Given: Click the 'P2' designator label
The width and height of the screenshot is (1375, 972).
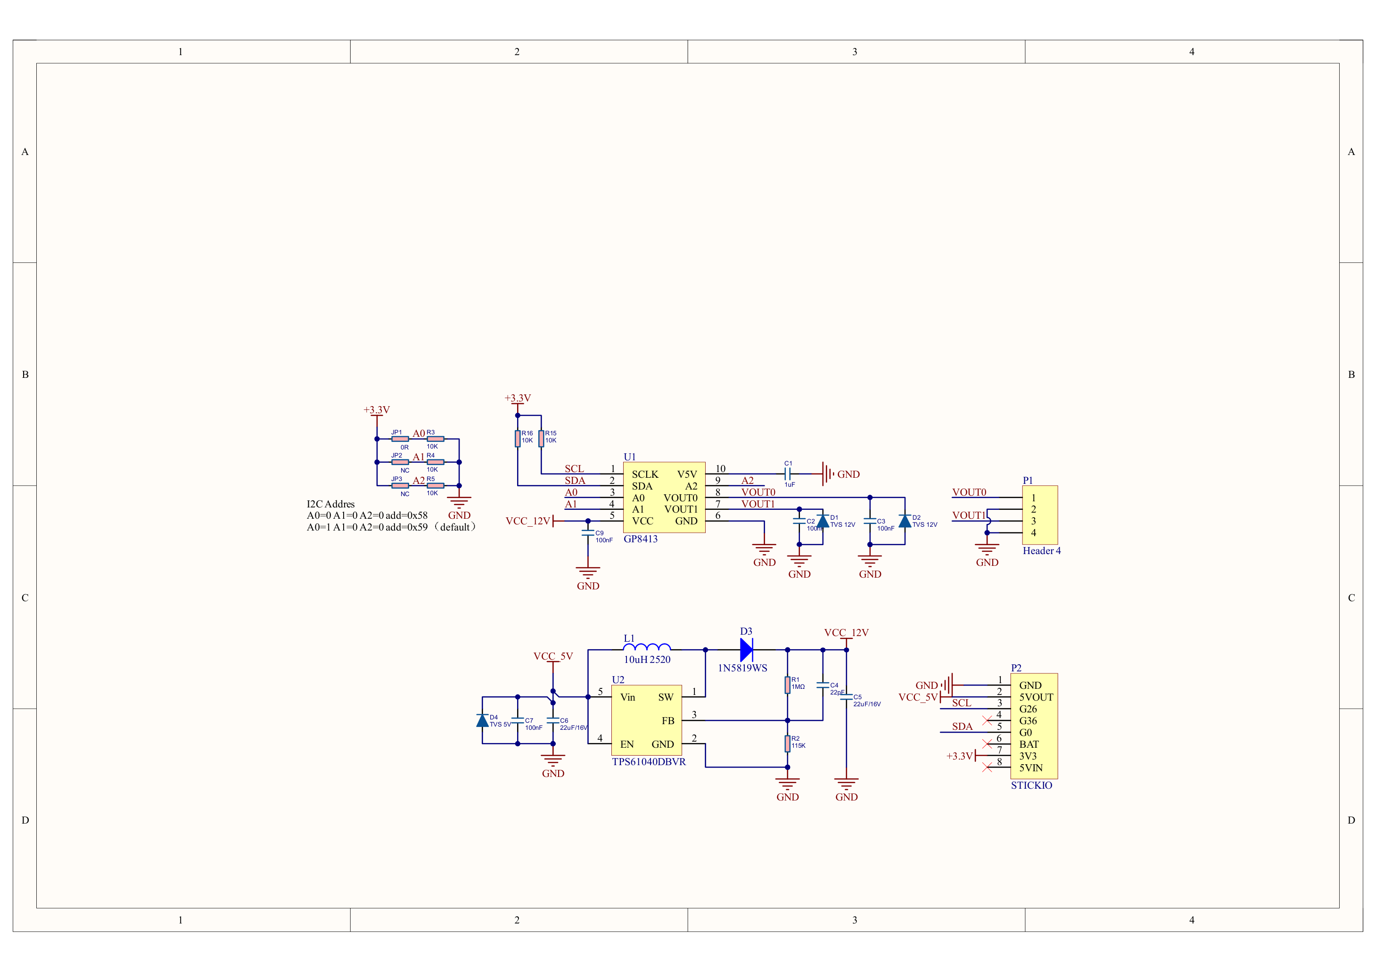Looking at the screenshot, I should (1016, 668).
